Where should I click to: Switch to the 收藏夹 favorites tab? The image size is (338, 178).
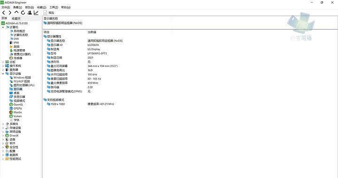[x=16, y=18]
